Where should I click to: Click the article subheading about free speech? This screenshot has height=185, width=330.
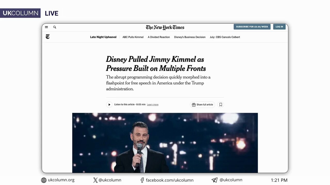[x=158, y=83]
